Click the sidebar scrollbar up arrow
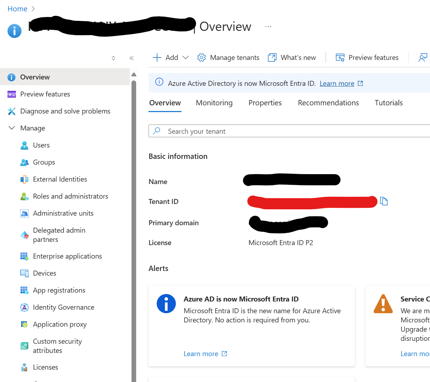The width and height of the screenshot is (430, 382). [x=134, y=75]
